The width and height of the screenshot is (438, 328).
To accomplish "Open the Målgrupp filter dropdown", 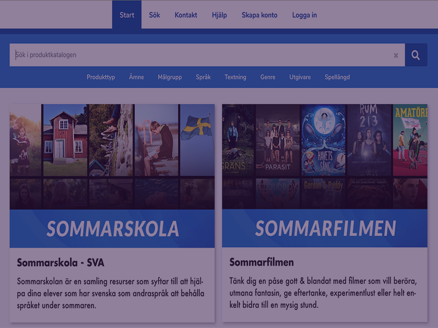I will (x=170, y=77).
